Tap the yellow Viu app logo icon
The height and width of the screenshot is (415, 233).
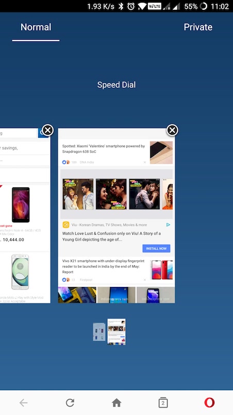66,225
